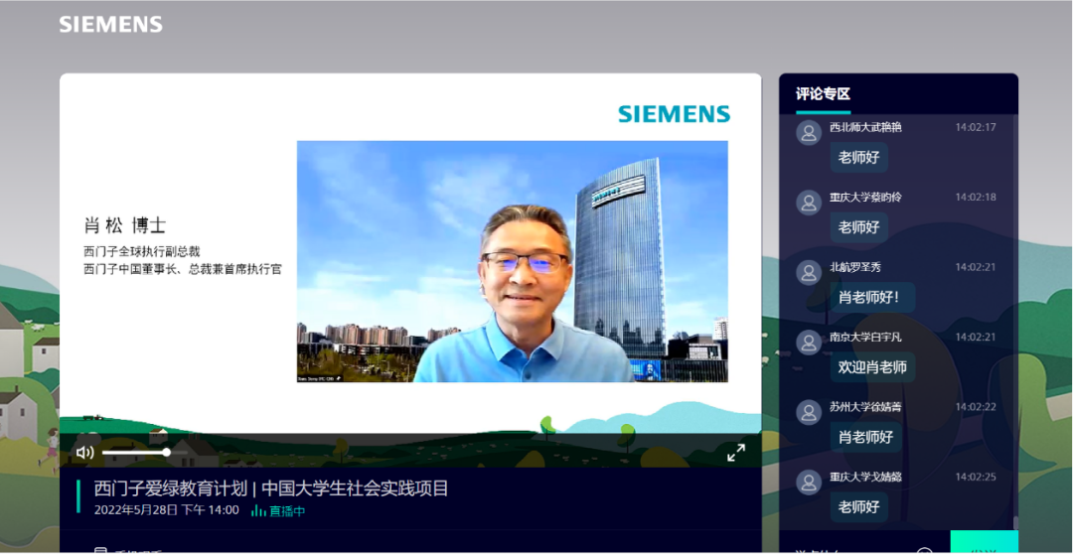The height and width of the screenshot is (554, 1073).
Task: Click avatar icon of 西北师大武艳艳
Action: click(808, 132)
